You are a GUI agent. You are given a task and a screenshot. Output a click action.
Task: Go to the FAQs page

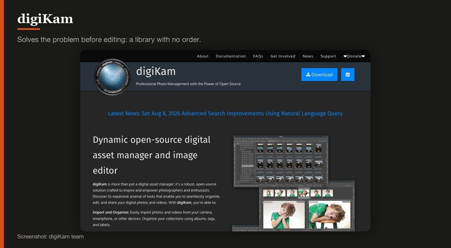click(258, 56)
